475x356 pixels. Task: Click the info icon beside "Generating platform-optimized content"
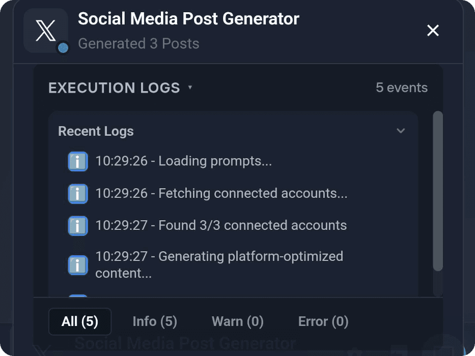(x=77, y=265)
